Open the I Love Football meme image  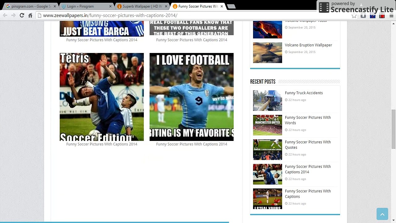[192, 97]
